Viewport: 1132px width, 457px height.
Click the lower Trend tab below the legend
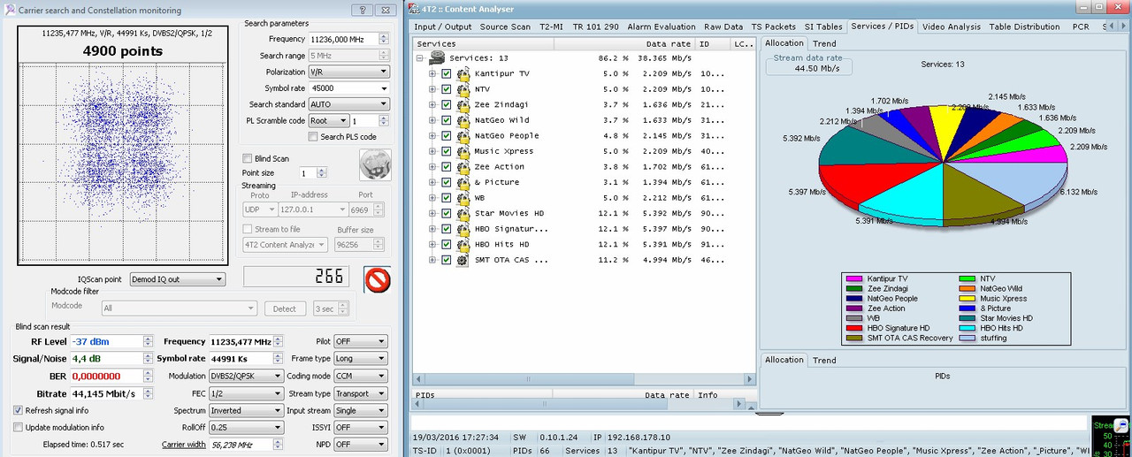click(824, 360)
